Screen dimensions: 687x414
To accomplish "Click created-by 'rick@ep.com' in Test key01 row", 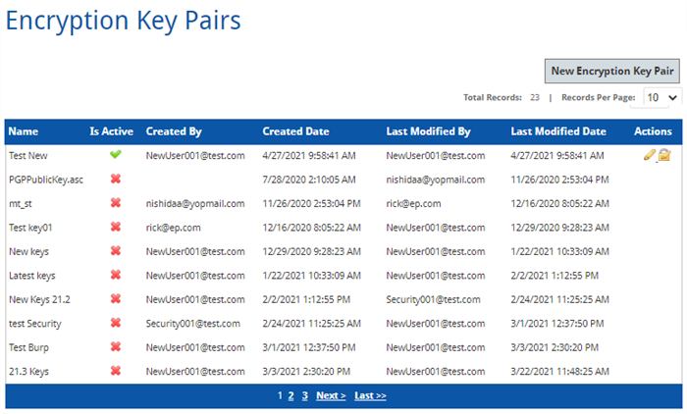I will pos(173,228).
